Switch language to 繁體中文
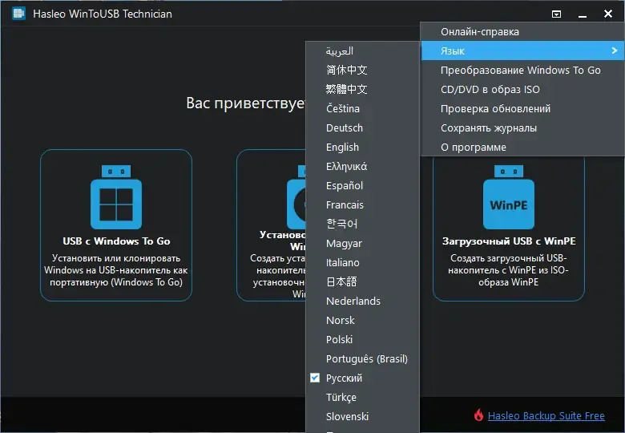This screenshot has width=625, height=433. point(362,89)
